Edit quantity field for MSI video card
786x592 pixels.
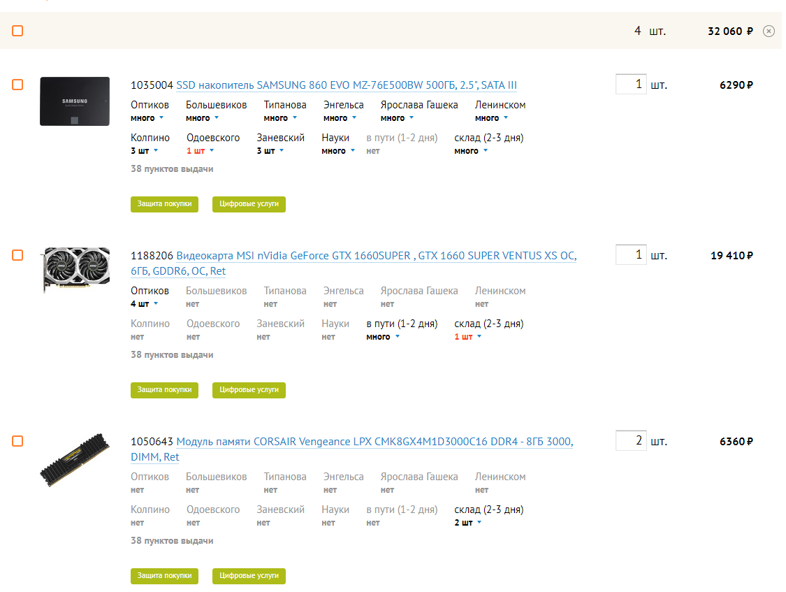tap(631, 254)
